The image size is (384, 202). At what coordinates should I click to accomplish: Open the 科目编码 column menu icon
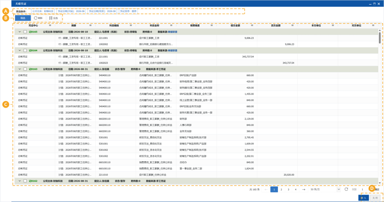click(131, 25)
